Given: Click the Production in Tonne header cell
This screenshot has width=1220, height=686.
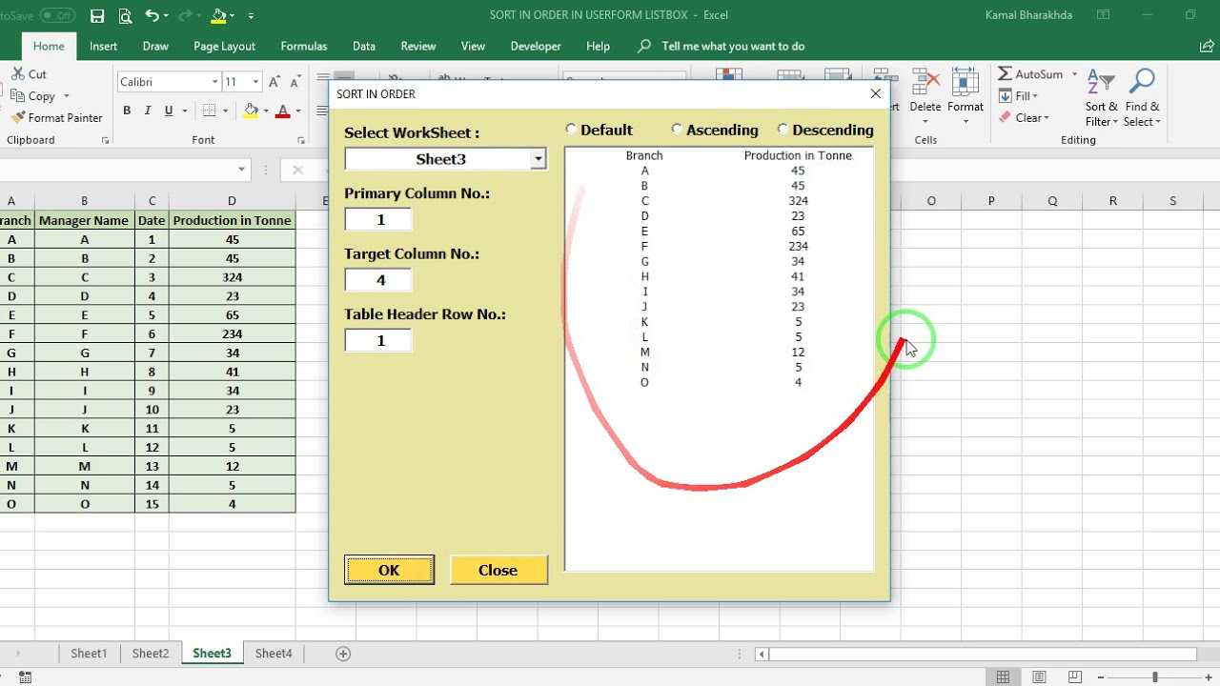Looking at the screenshot, I should coord(232,220).
